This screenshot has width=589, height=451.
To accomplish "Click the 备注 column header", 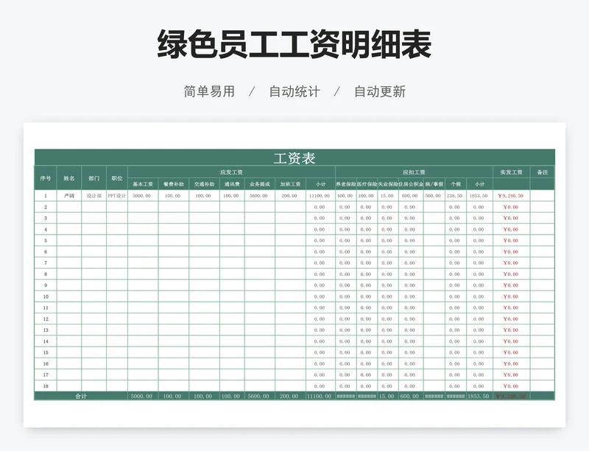I will click(543, 172).
